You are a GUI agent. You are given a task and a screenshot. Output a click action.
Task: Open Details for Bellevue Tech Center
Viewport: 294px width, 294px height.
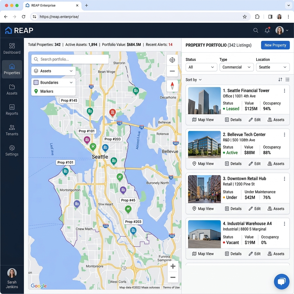tap(233, 164)
